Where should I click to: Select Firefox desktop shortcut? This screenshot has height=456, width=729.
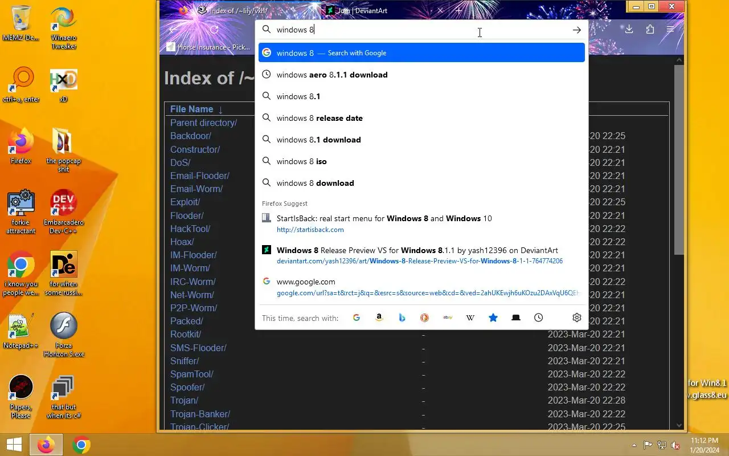click(x=21, y=146)
